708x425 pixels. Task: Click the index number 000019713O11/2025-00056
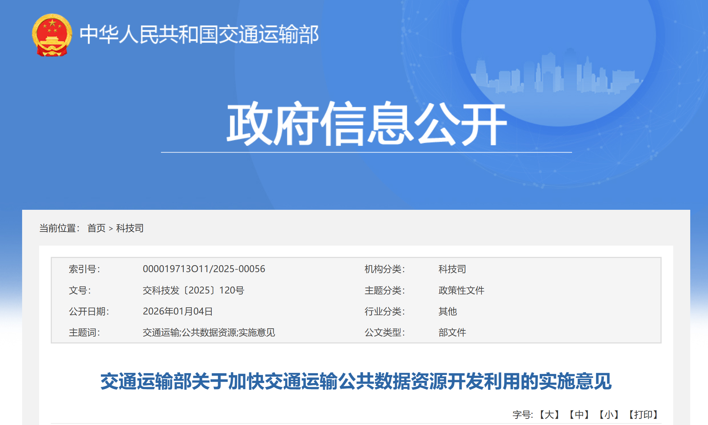(204, 269)
